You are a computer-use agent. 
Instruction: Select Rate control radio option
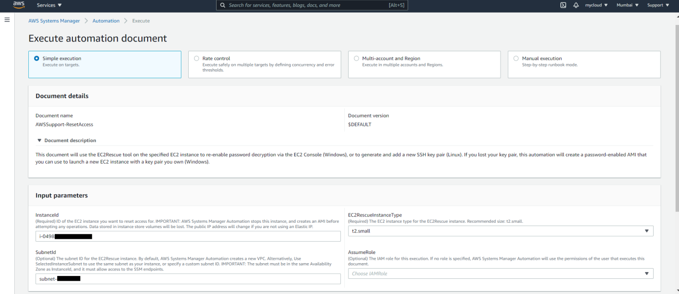tap(197, 58)
